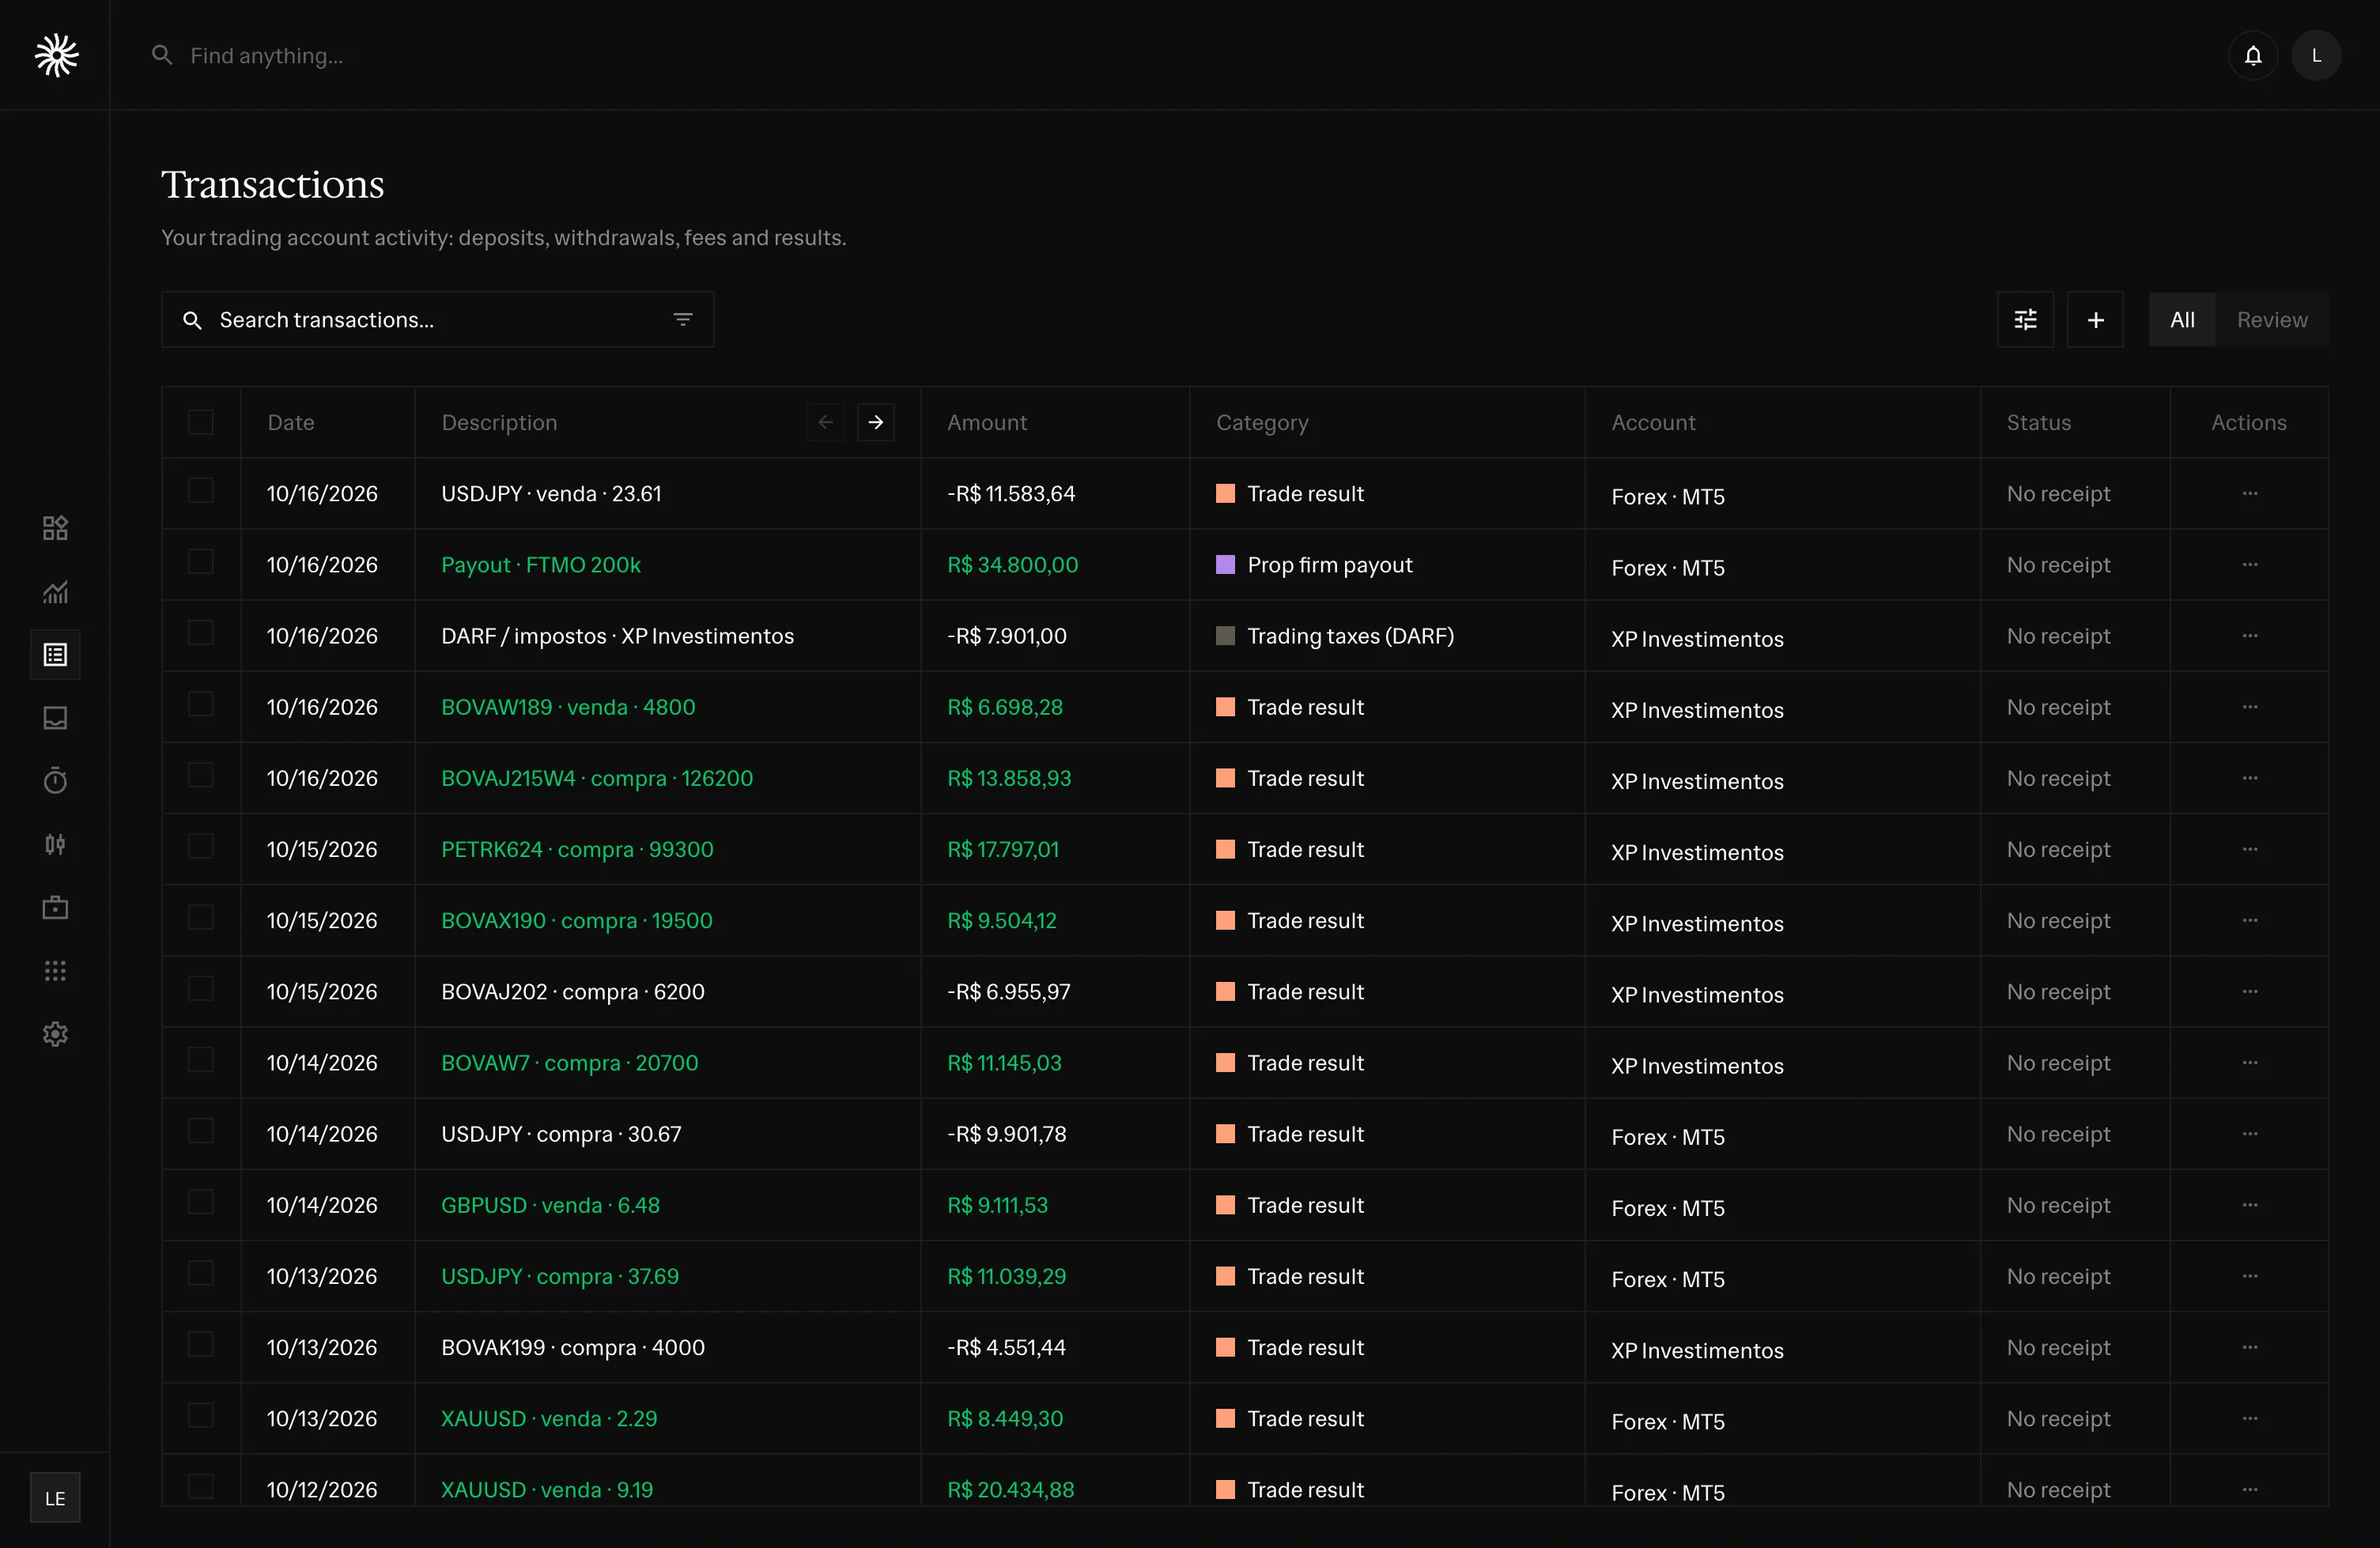This screenshot has height=1548, width=2380.
Task: Click BOVAJ215W4 · compra · 126200 description
Action: point(597,778)
